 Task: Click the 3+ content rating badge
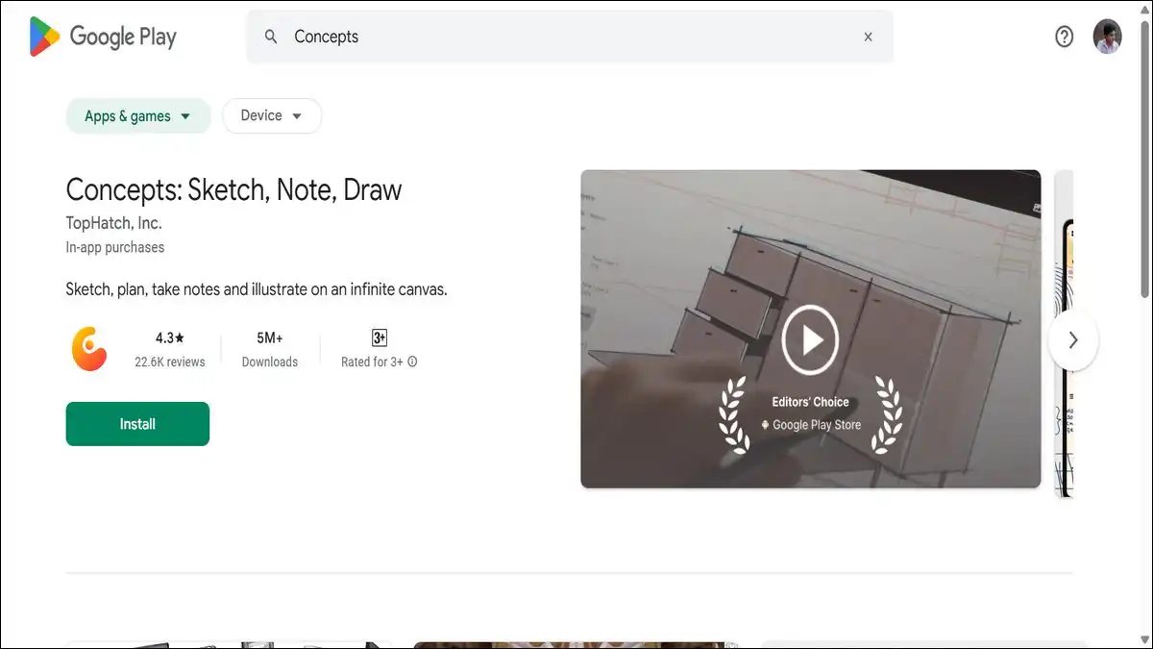pyautogui.click(x=380, y=337)
